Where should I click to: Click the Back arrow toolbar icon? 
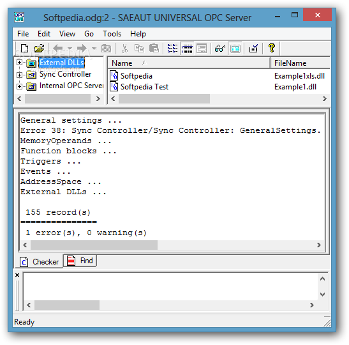58,48
